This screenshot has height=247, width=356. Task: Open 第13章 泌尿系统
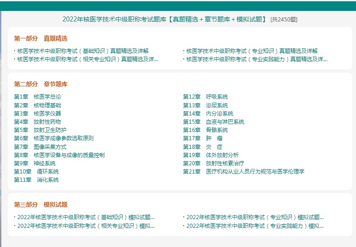pos(206,105)
